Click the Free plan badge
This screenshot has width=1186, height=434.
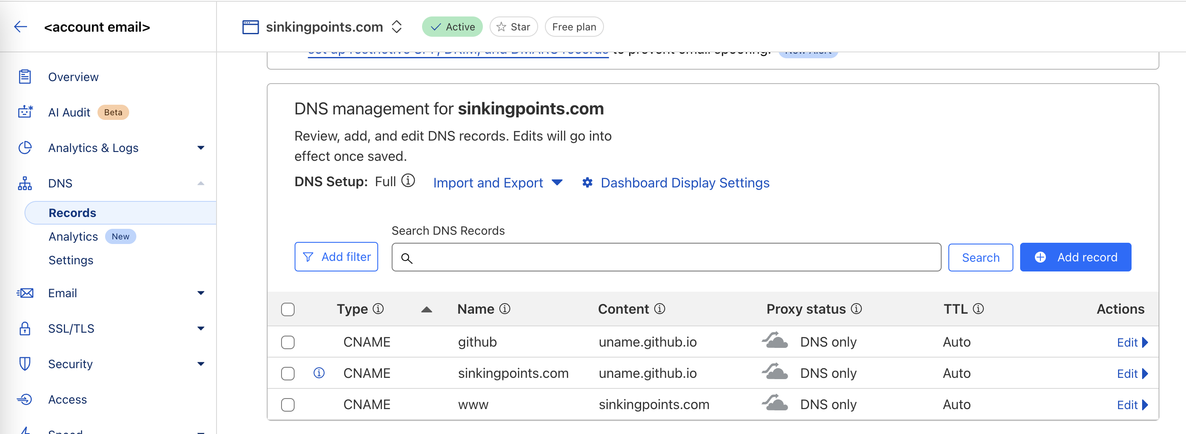574,27
